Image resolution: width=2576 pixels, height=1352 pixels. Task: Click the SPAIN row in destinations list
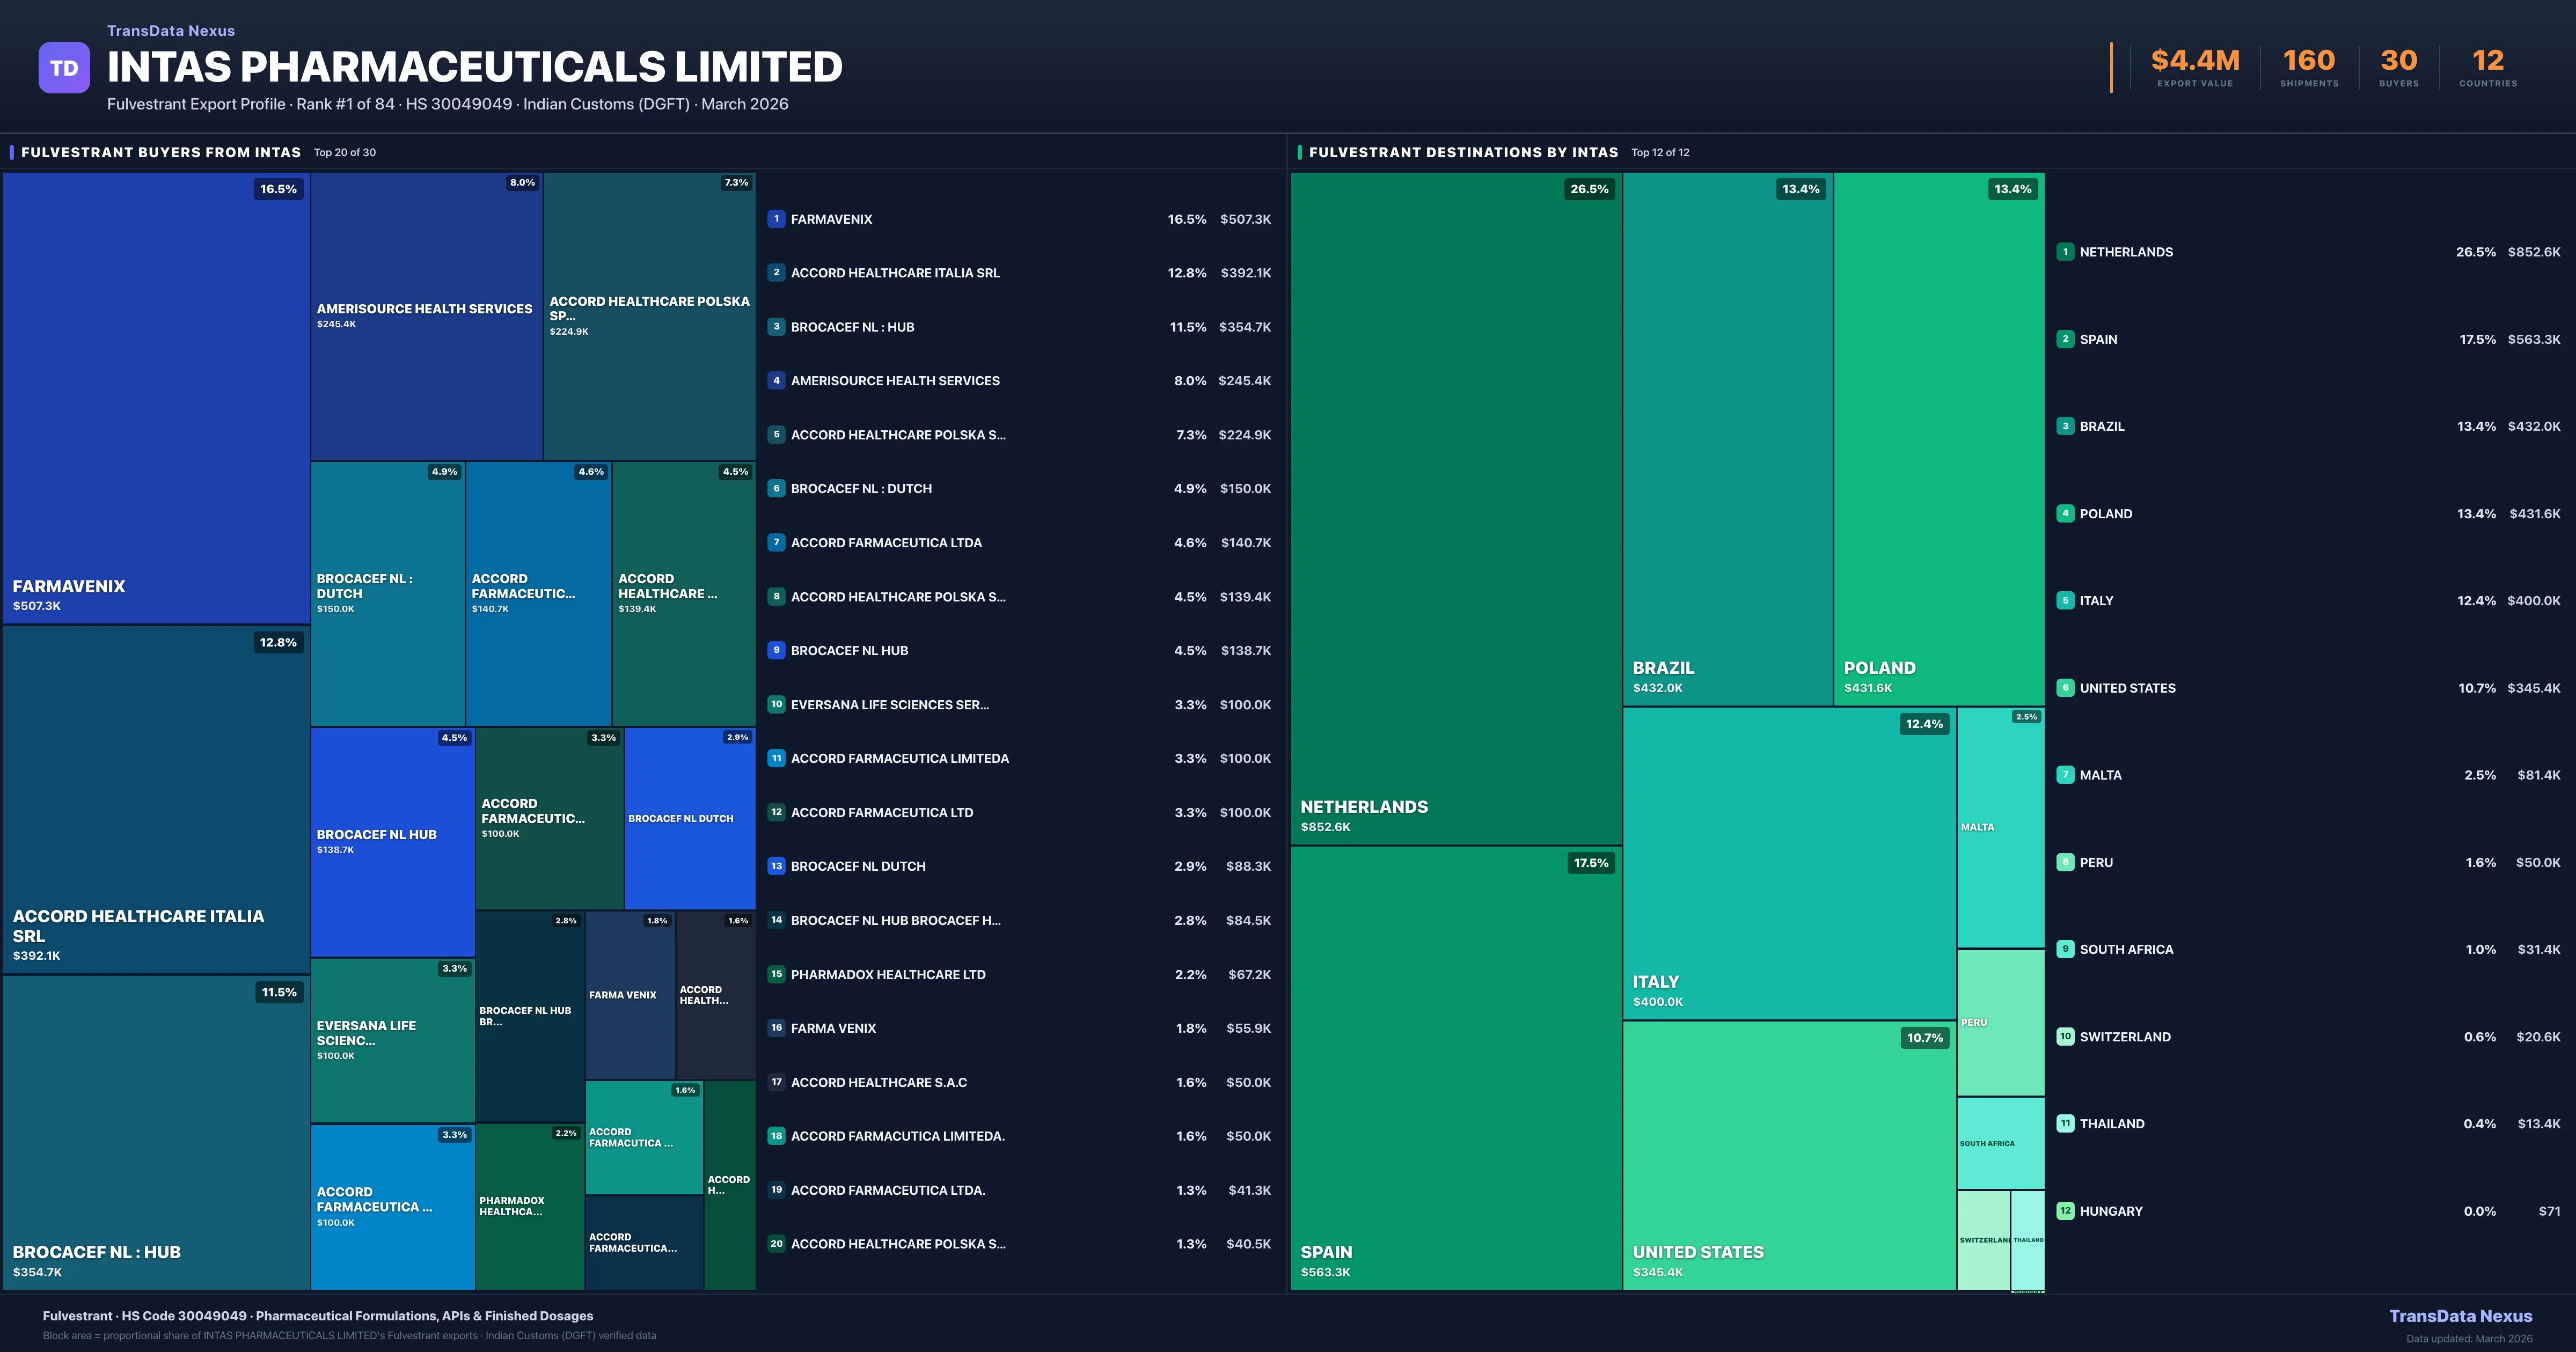pyautogui.click(x=2098, y=339)
